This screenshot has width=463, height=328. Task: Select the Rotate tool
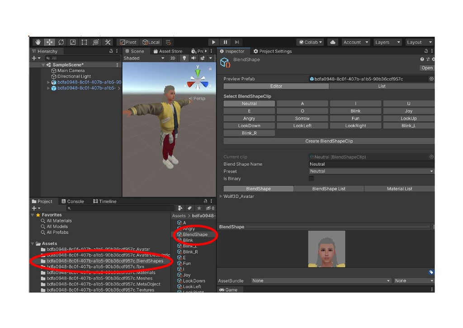click(x=61, y=42)
